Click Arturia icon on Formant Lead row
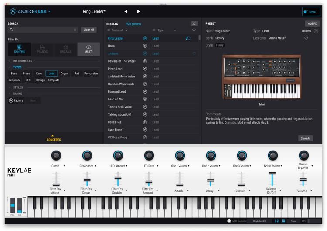327x231 pixels. [145, 91]
